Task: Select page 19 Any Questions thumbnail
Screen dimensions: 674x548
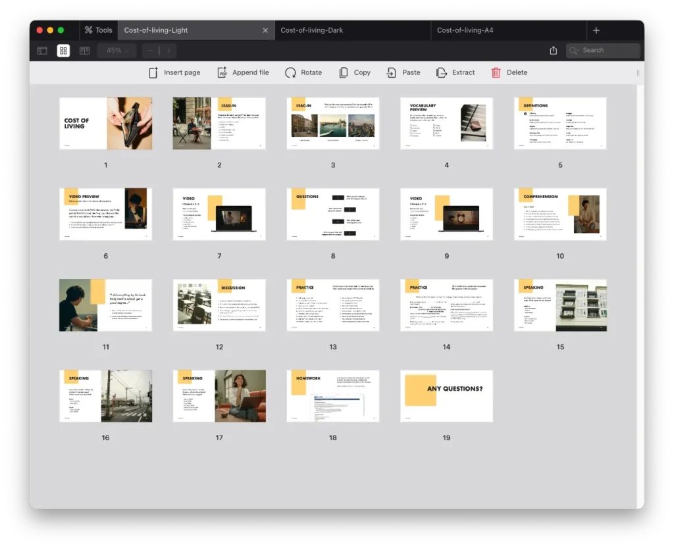Action: click(x=446, y=395)
